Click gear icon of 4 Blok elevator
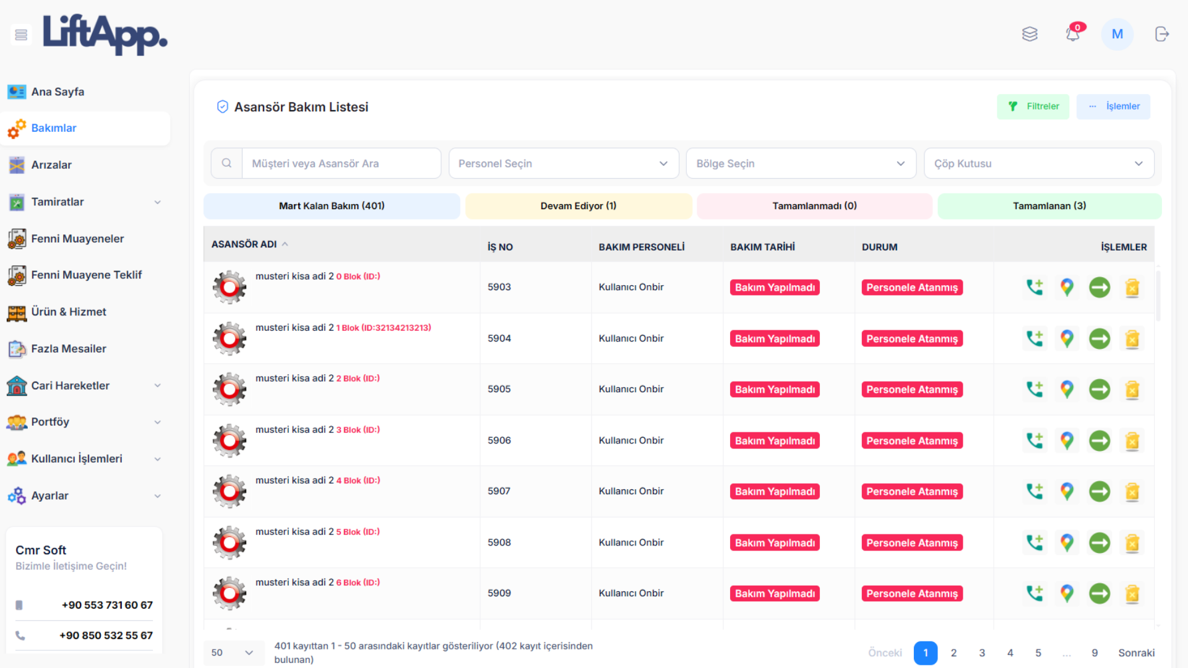 [x=230, y=491]
